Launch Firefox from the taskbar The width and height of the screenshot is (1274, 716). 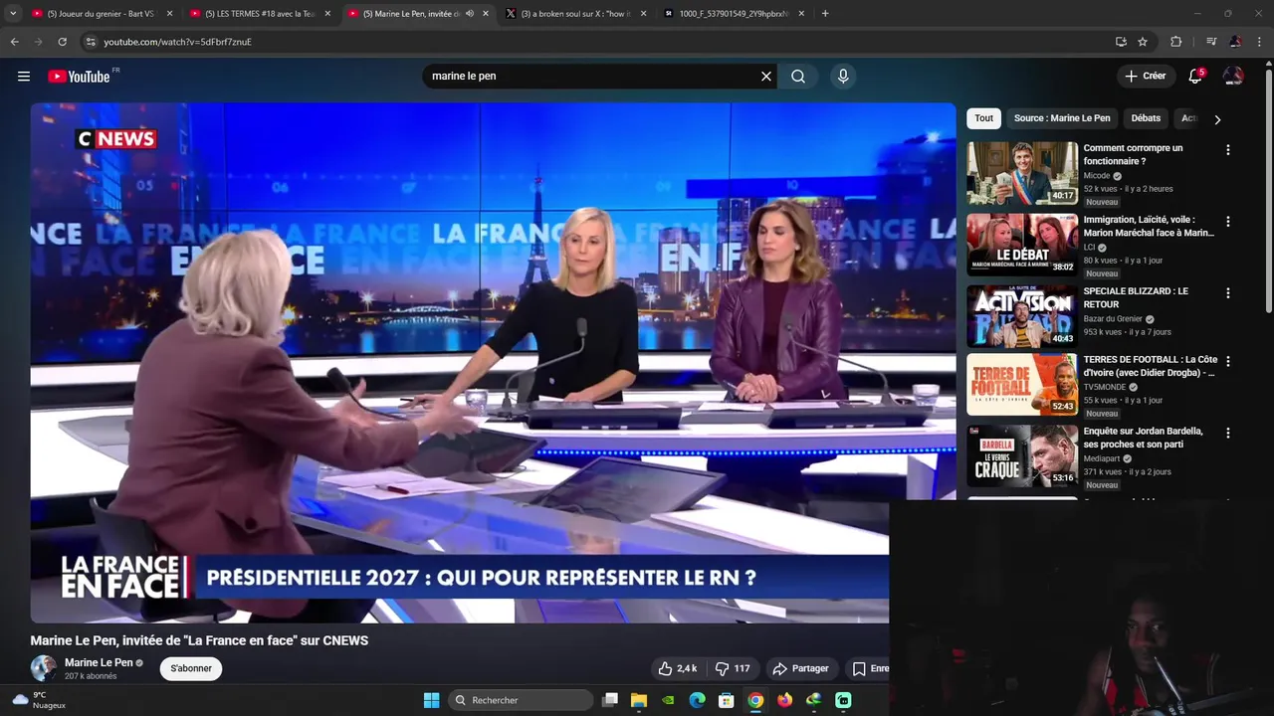(785, 700)
